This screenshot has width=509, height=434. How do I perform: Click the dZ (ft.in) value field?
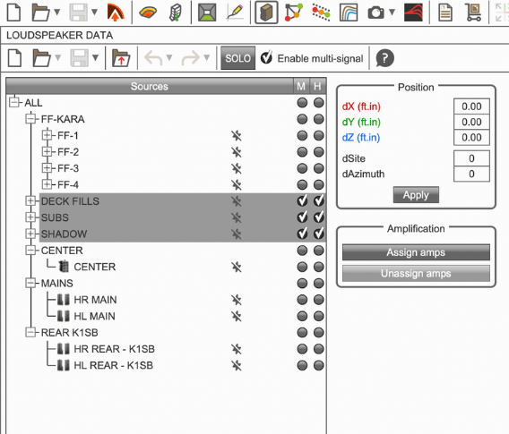coord(471,138)
